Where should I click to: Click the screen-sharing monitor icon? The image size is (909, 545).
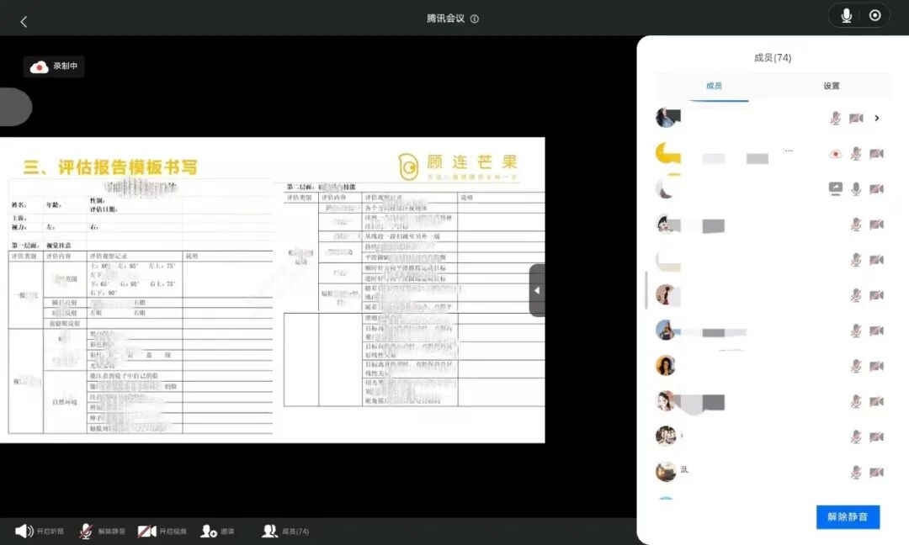[x=836, y=188]
